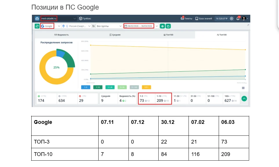Expand the Google search engine dropdown
This screenshot has width=279, height=167.
(59, 26)
